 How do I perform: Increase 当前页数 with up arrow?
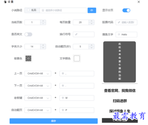(x=43, y=21)
